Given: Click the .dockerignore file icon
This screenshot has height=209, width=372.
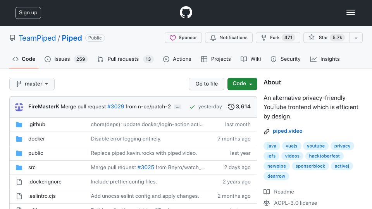Looking at the screenshot, I should (19, 182).
